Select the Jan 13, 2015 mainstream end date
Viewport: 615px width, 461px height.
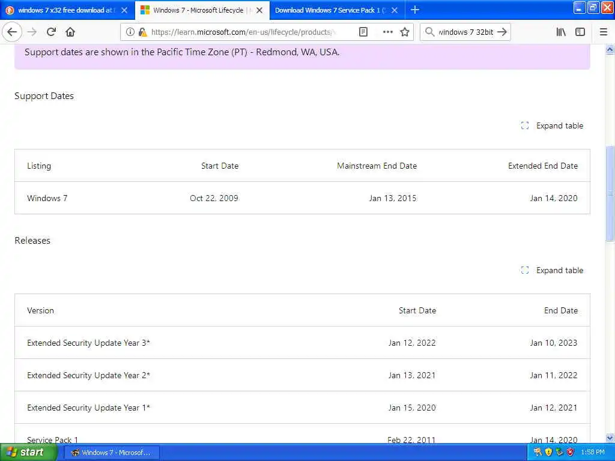pos(393,198)
